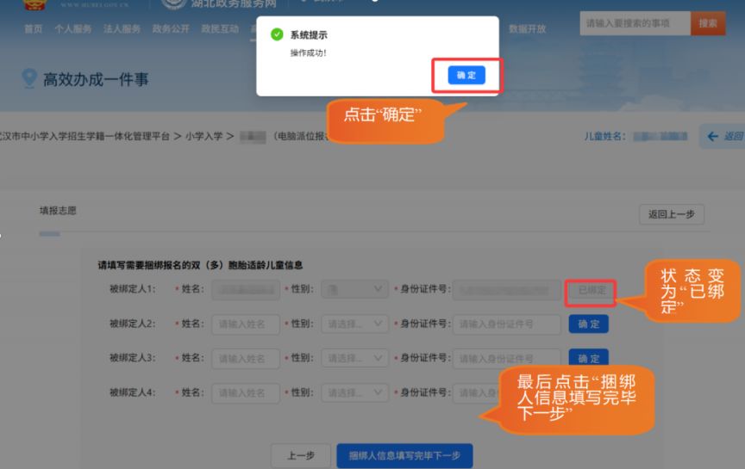Click the 姓名 input for 被绑定人1
The image size is (745, 469).
point(246,289)
